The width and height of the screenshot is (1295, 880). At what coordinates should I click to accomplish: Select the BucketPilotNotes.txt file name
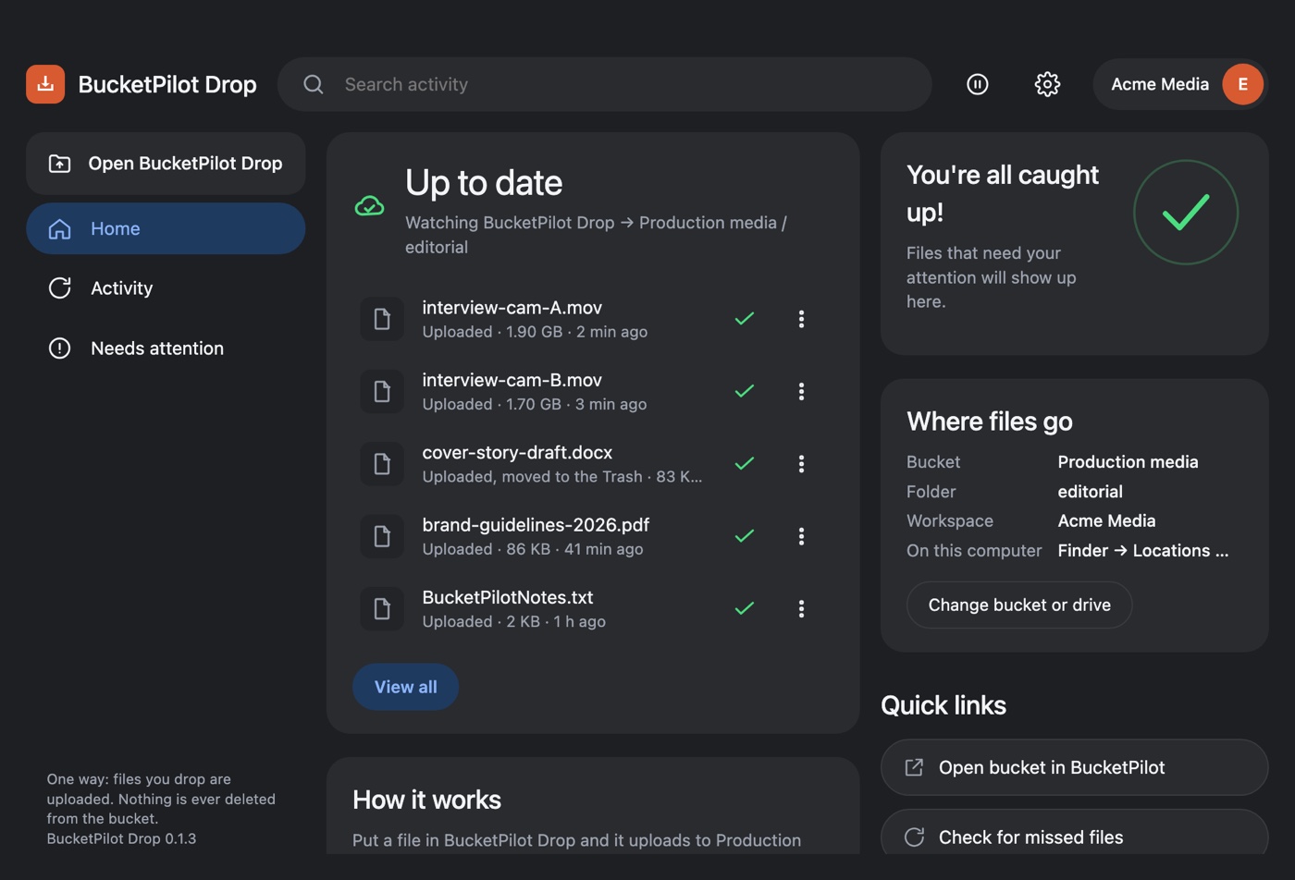click(x=508, y=597)
